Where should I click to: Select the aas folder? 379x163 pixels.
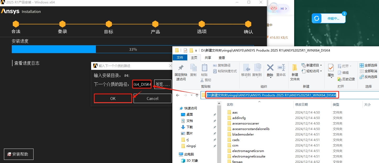(x=235, y=113)
